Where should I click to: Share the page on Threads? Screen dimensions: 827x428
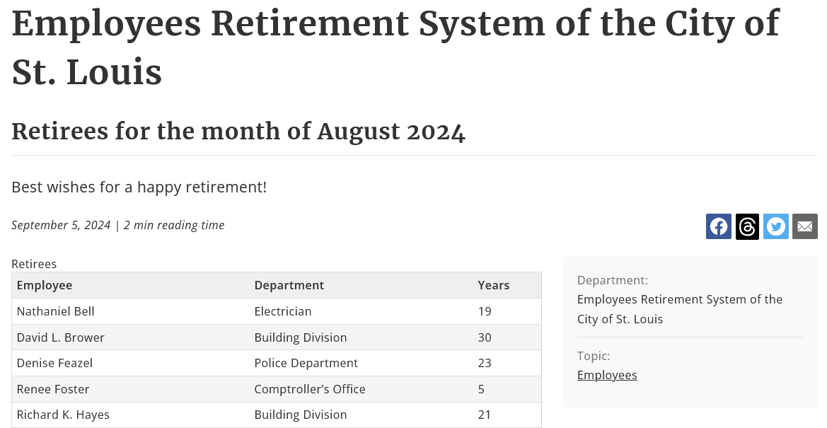[747, 226]
